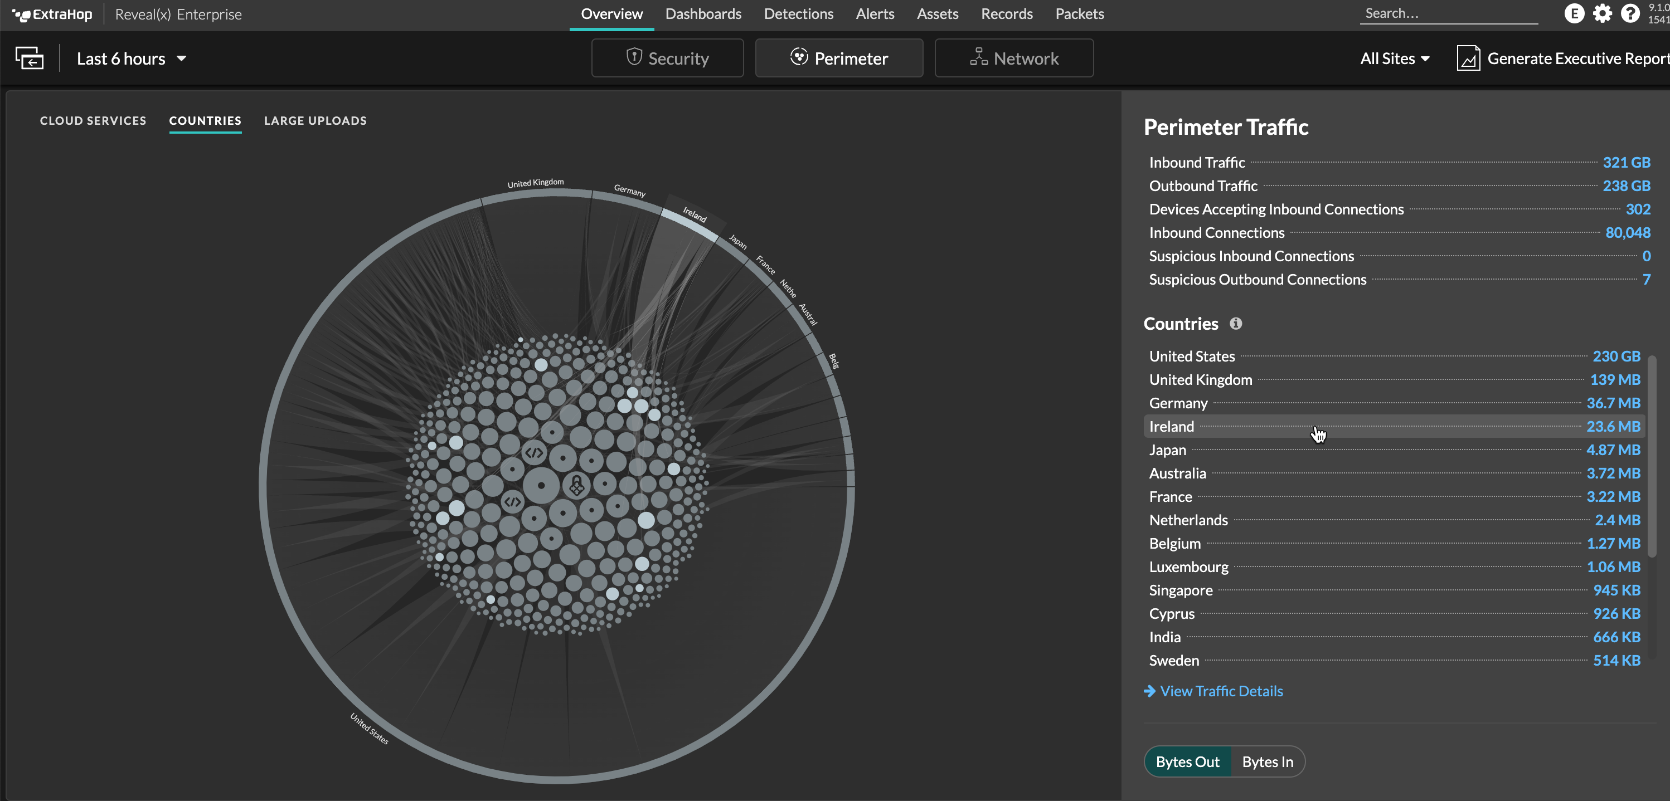Screen dimensions: 1670x801
Task: Open the Packets menu item
Action: 1080,14
